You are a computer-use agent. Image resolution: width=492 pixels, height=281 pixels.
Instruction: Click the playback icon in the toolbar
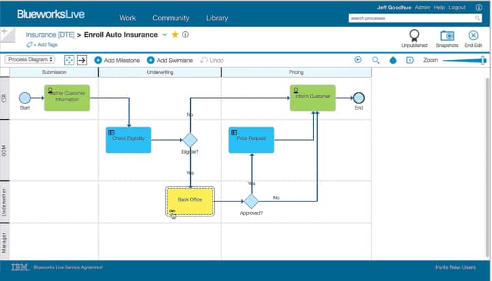click(358, 59)
